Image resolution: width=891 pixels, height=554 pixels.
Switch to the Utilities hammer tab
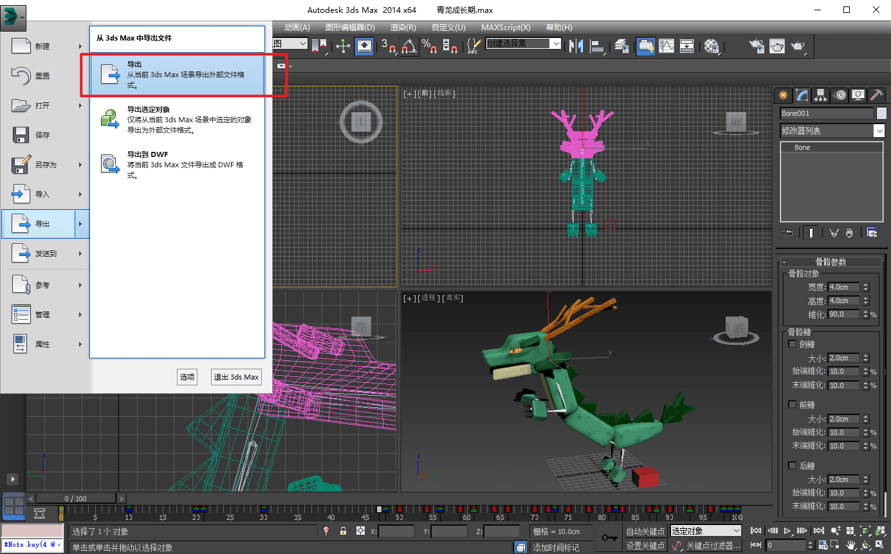tap(877, 95)
